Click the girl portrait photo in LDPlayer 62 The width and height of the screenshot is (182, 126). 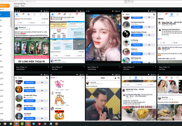click(103, 37)
